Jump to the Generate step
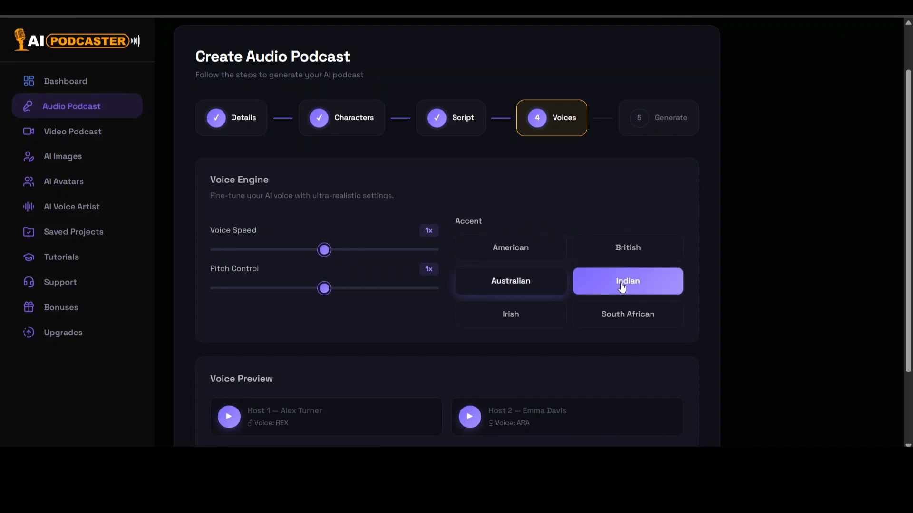 [658, 118]
